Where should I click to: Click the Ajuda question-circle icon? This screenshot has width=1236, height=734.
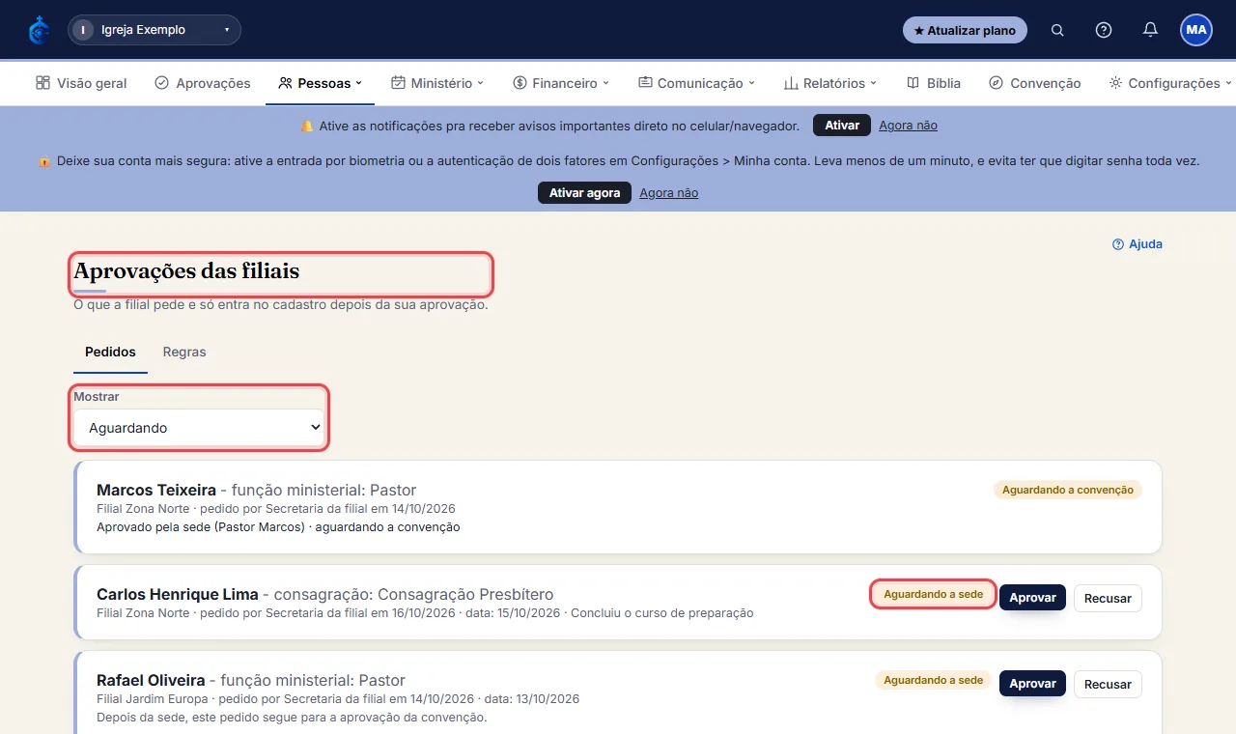1118,244
